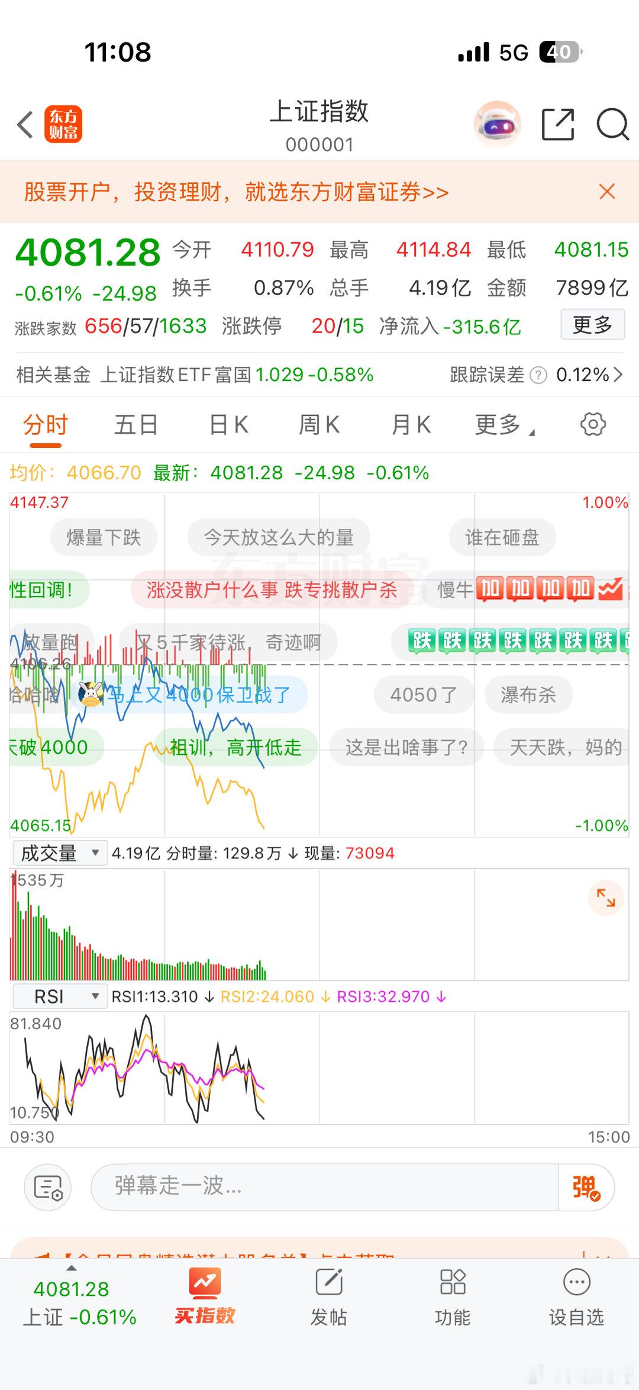Tap the 祖训,高开低走 comment bubble

tap(235, 747)
